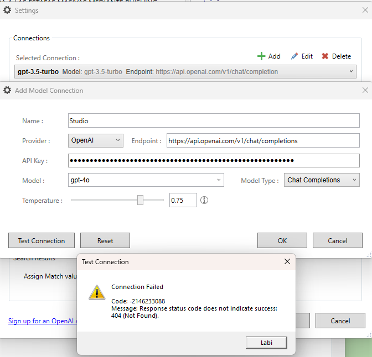Click Cancel in the Settings window
The image size is (372, 357).
(x=340, y=321)
